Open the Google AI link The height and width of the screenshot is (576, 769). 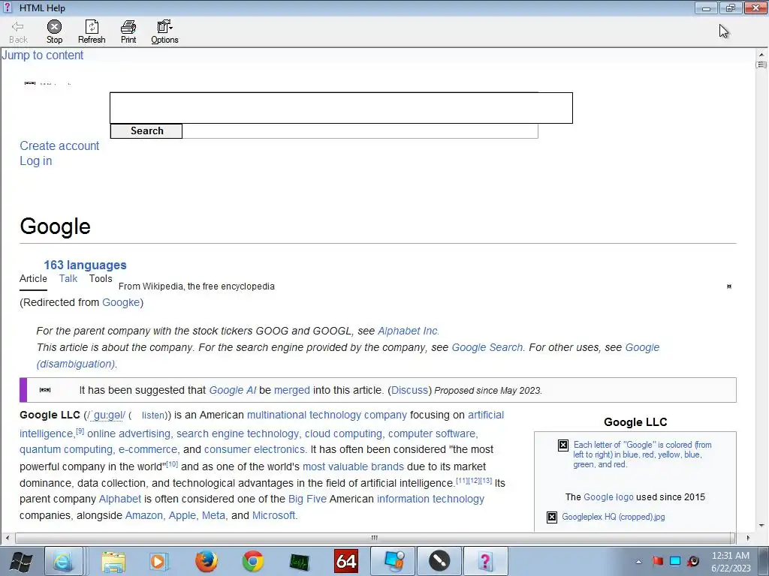233,390
